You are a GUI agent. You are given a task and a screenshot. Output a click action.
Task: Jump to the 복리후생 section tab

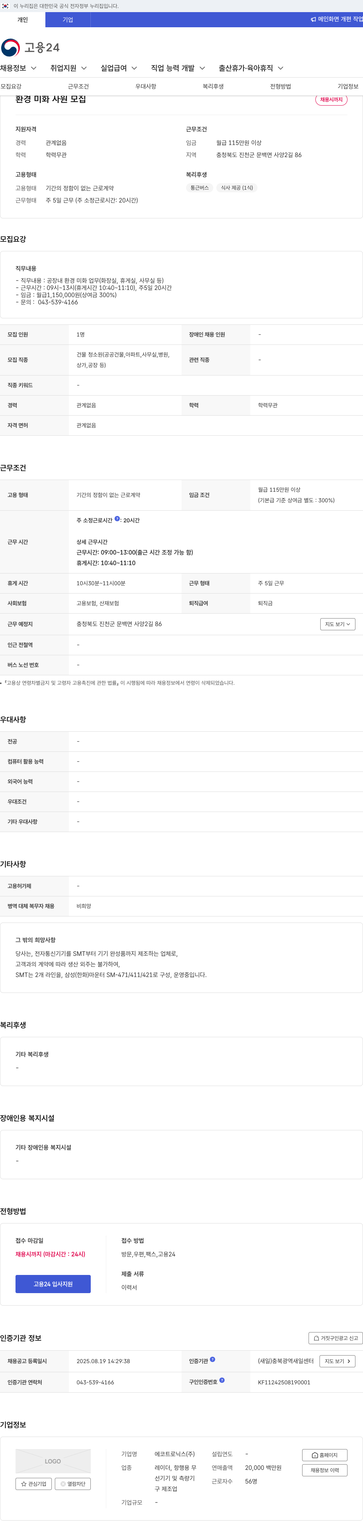[x=213, y=86]
